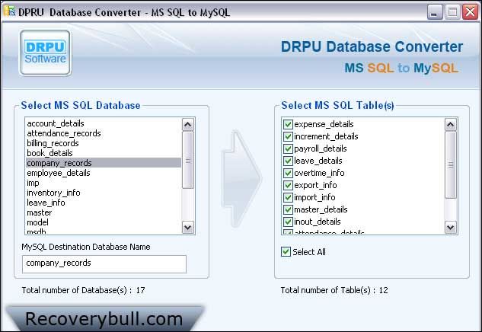Uncheck the inout_details checkbox
Screen dimensions: 482x332
pyautogui.click(x=288, y=222)
